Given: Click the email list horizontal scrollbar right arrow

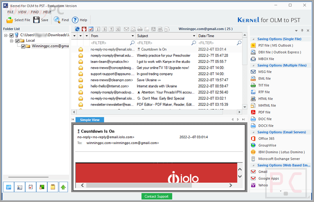Looking at the screenshot, I should (239, 112).
